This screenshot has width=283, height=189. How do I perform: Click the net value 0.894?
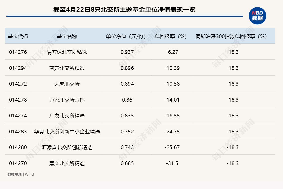pyautogui.click(x=127, y=84)
